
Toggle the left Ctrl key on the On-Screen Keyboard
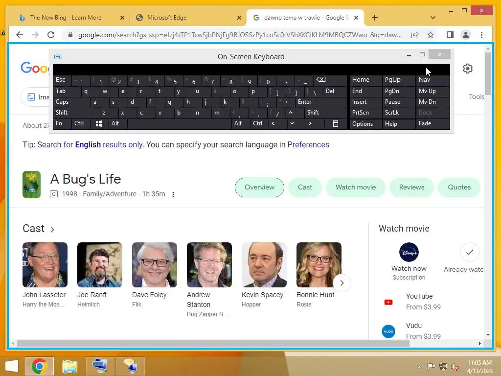(81, 123)
